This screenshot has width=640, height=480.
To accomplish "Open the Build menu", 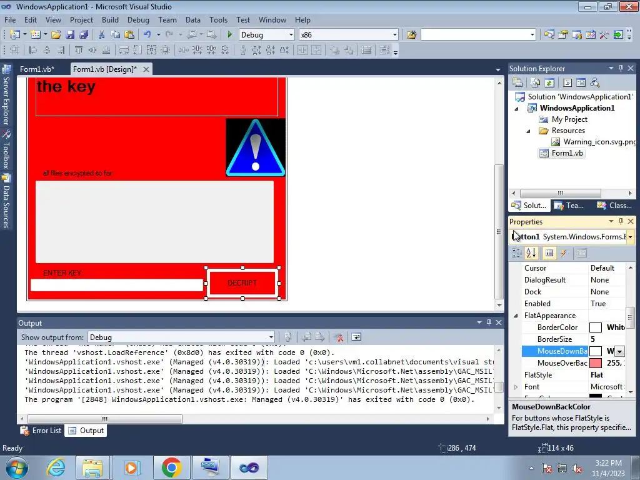I will tap(110, 19).
